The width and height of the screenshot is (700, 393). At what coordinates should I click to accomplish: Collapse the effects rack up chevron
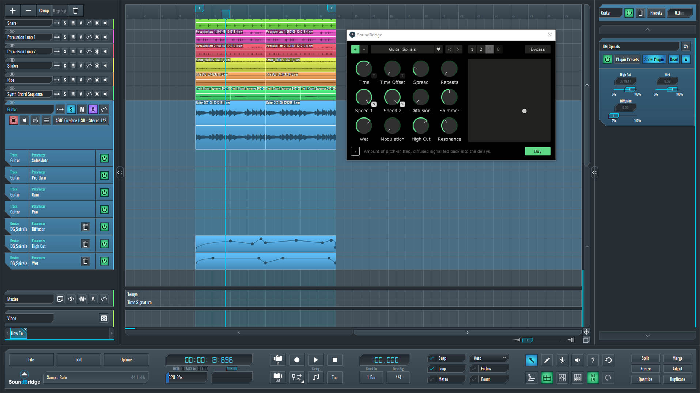point(647,30)
